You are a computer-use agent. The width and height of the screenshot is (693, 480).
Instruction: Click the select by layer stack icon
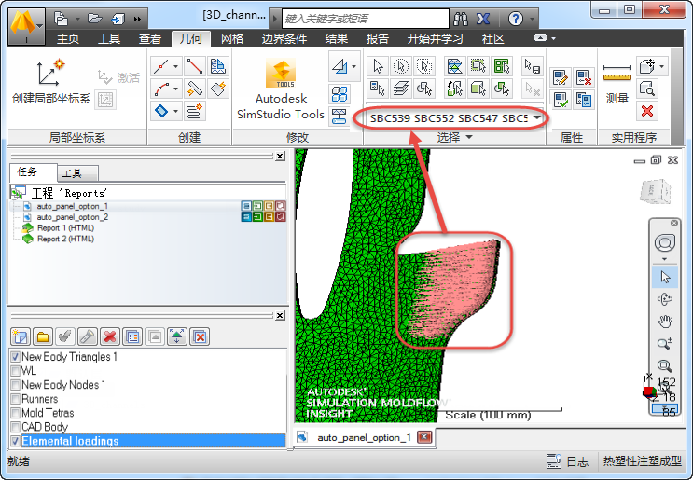pyautogui.click(x=400, y=89)
